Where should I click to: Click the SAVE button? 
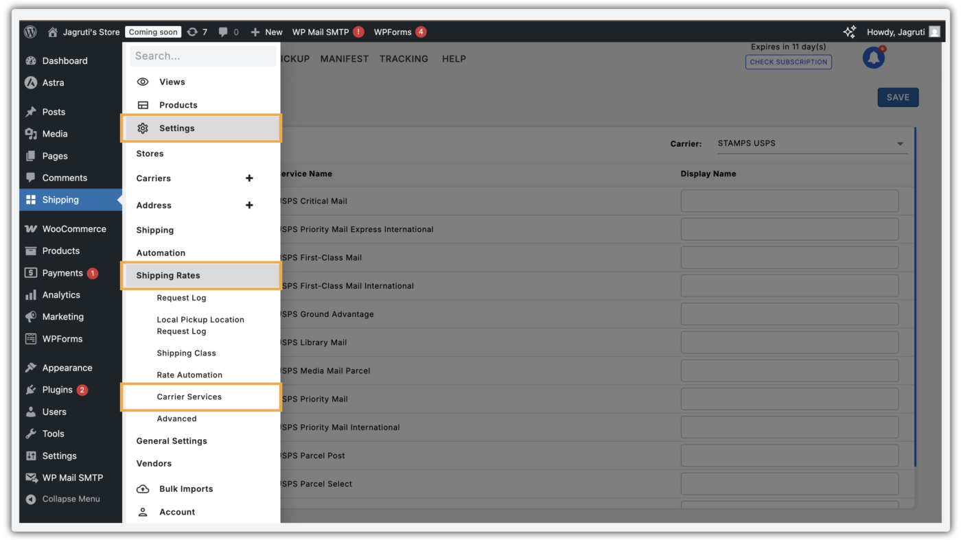point(898,97)
